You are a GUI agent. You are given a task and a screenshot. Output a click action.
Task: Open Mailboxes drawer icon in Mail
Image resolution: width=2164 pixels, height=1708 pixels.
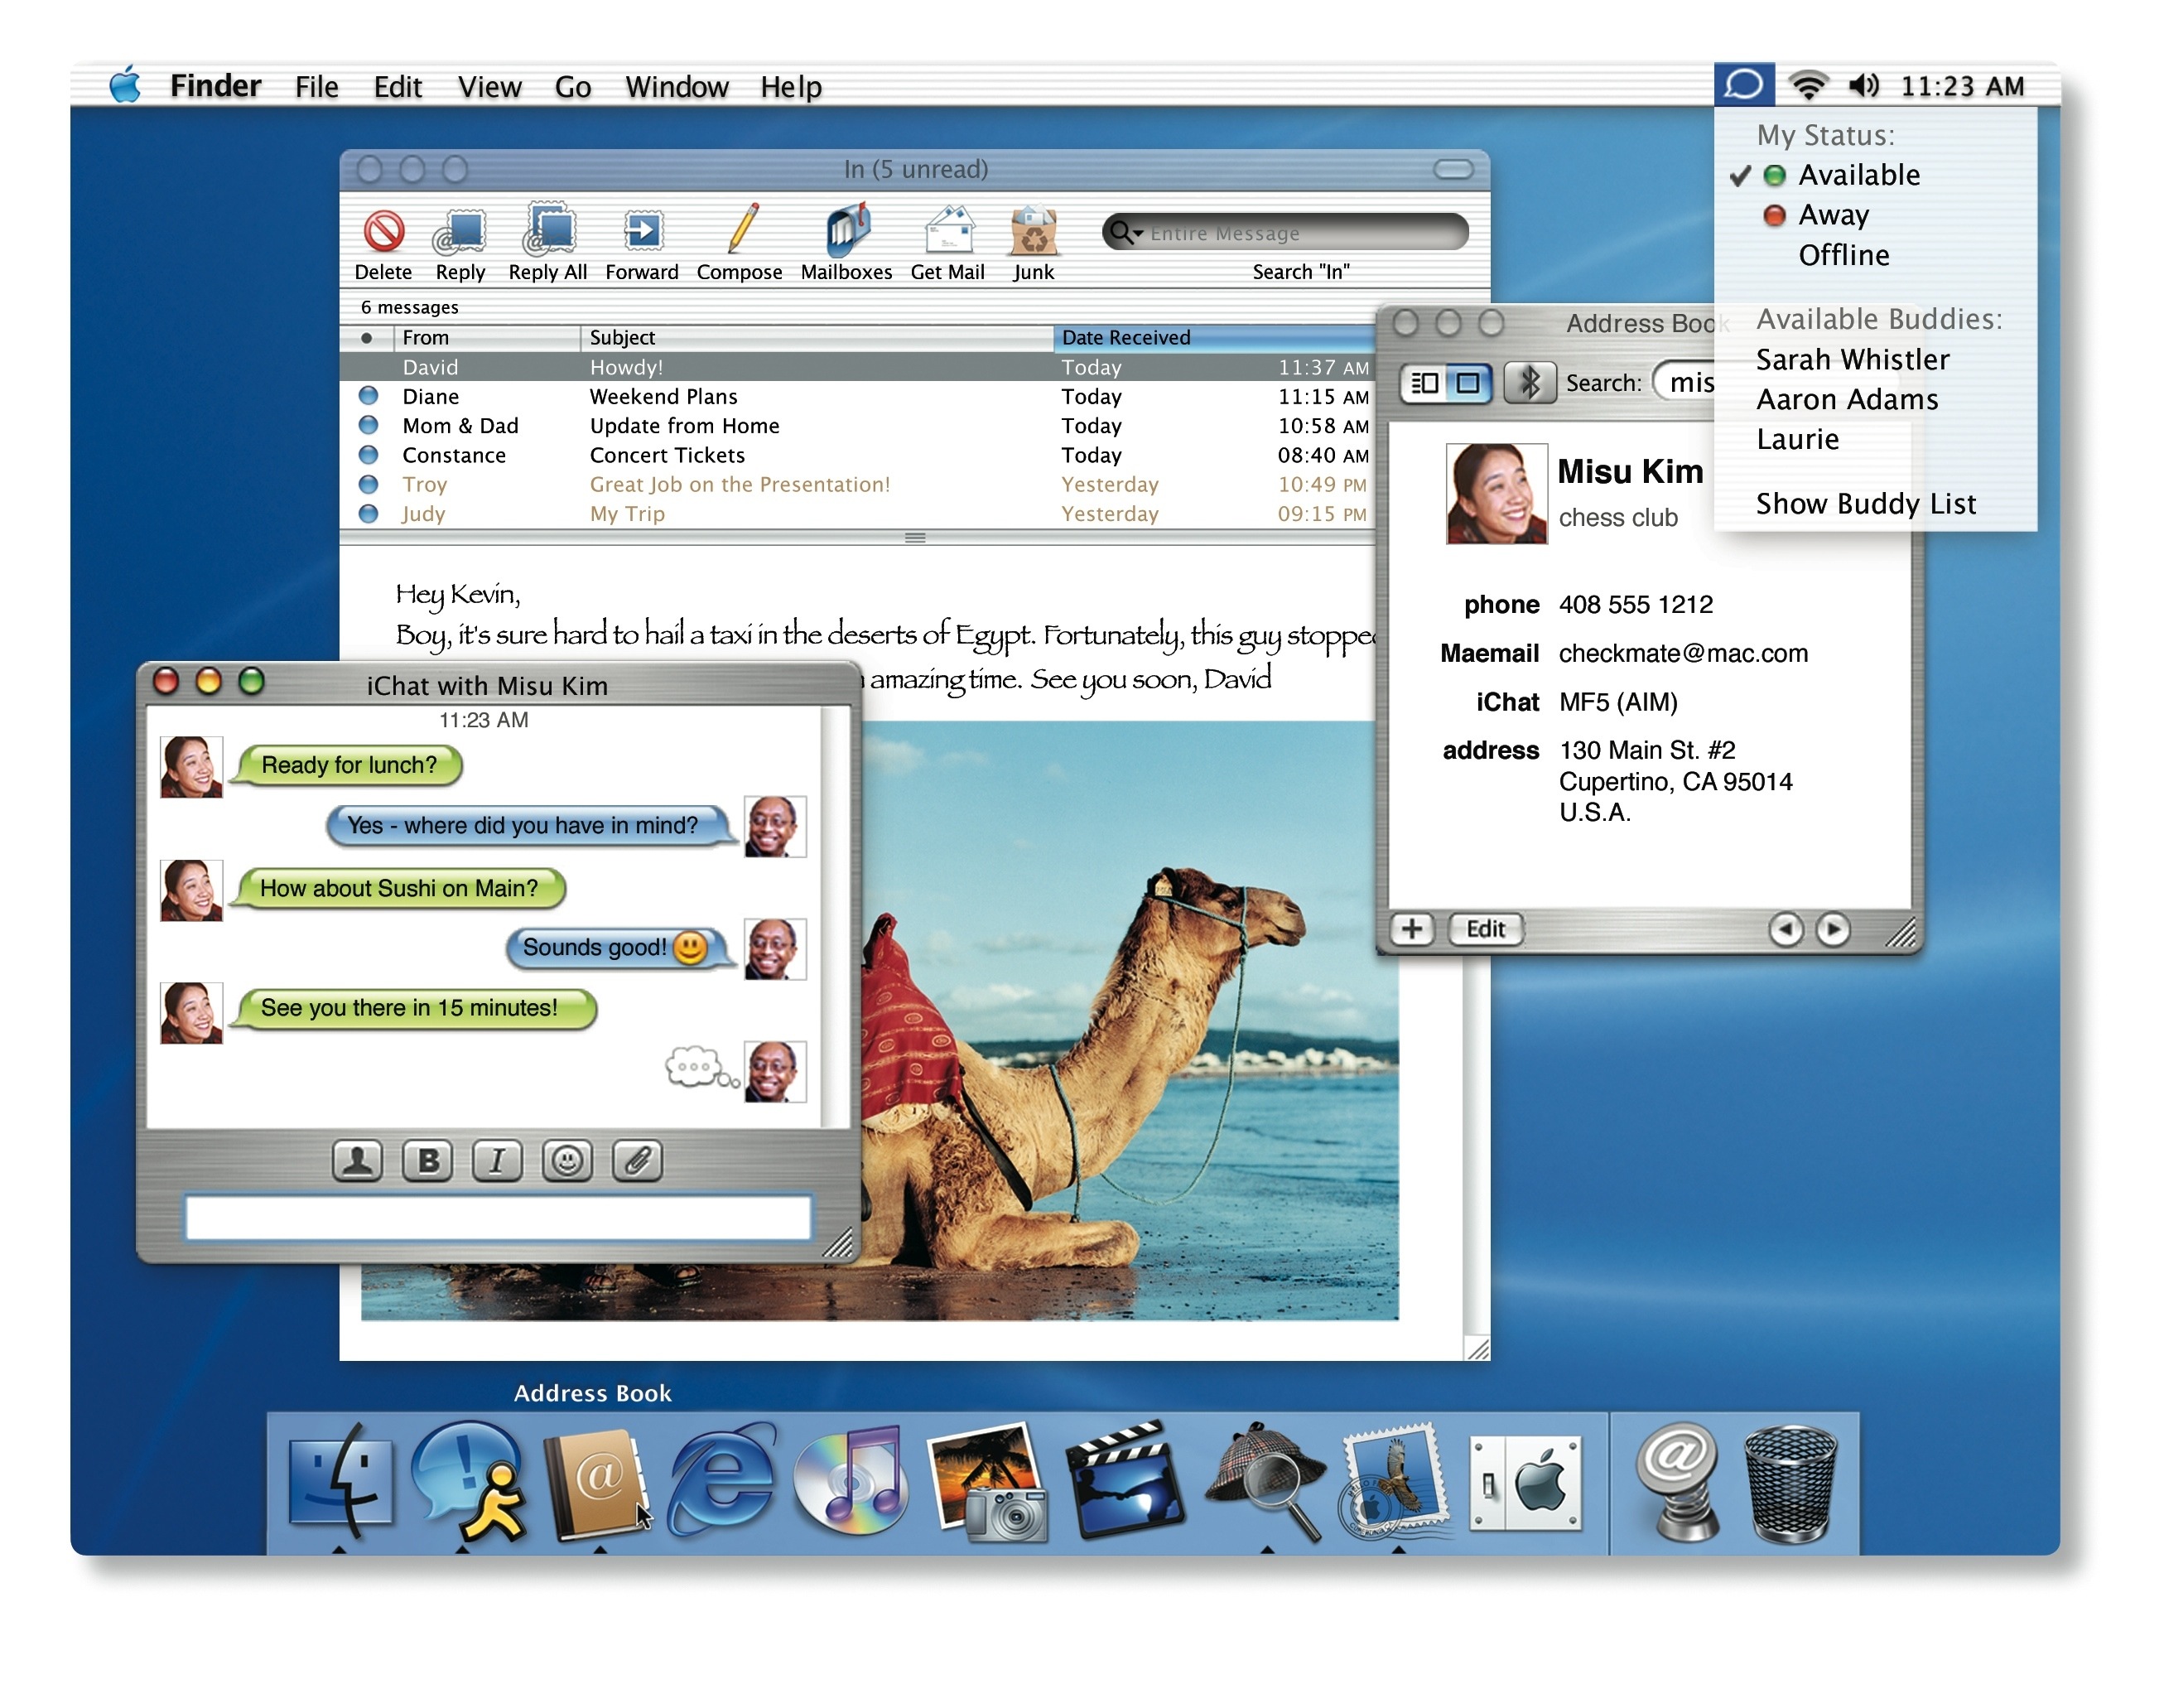point(846,232)
